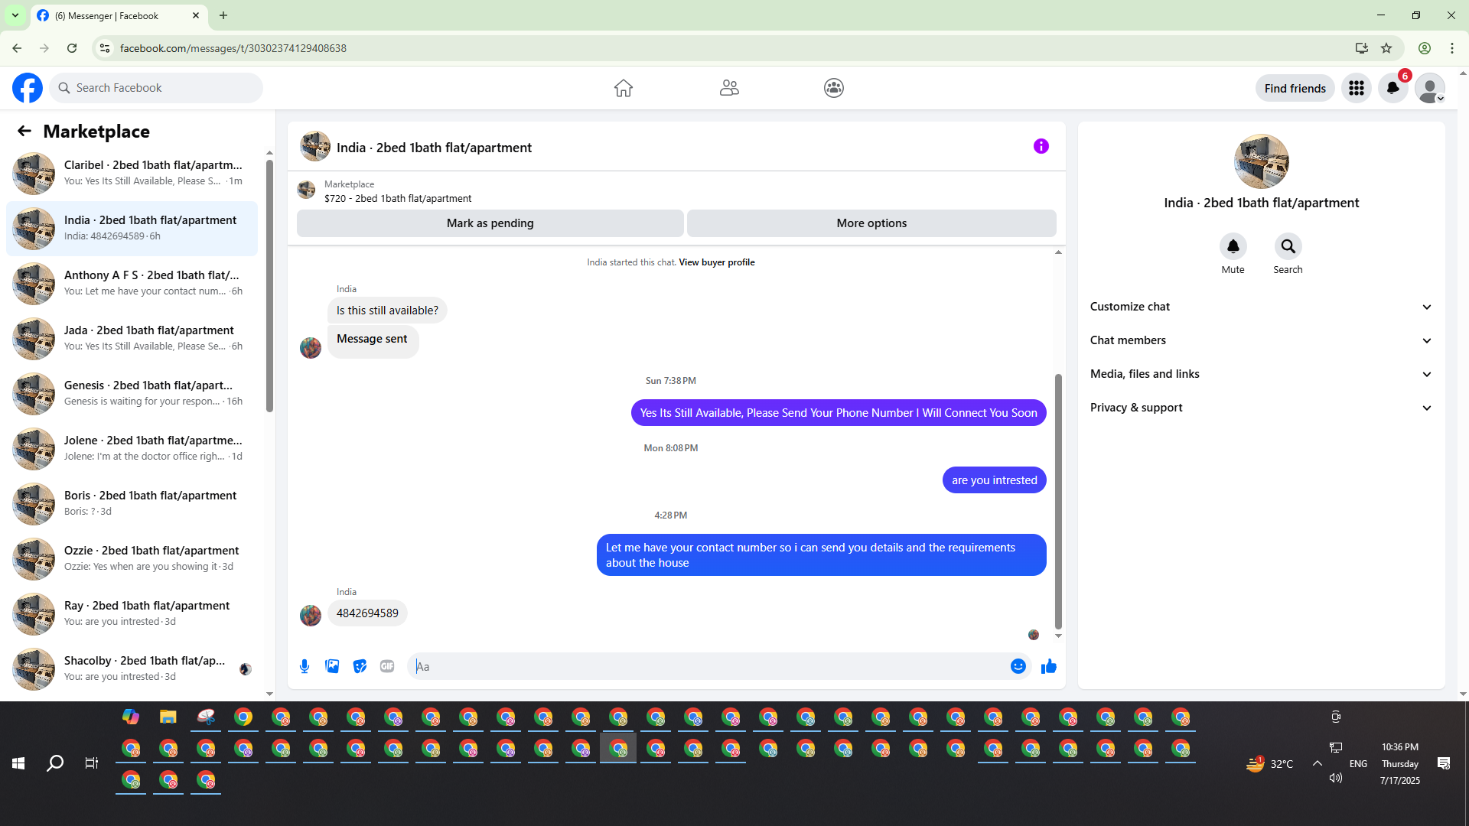
Task: Open Windows taskbar search
Action: coord(55,763)
